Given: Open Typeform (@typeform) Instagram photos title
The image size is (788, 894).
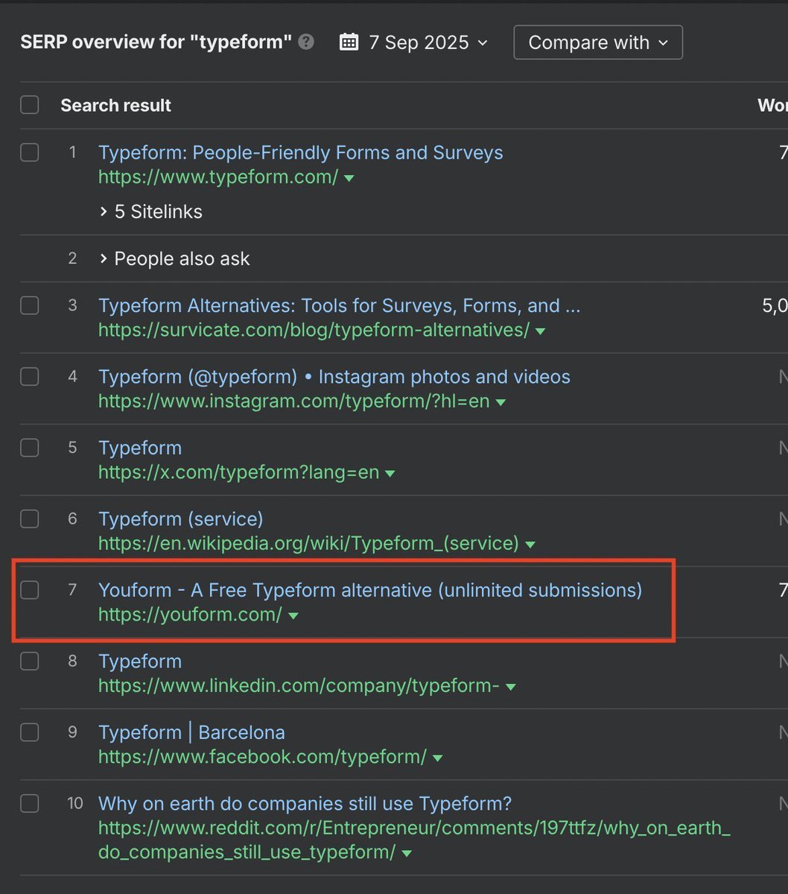Looking at the screenshot, I should (334, 377).
